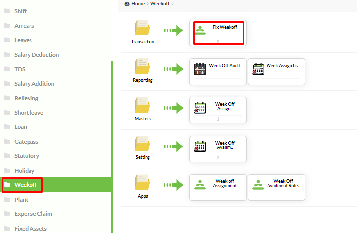Open the Week Off Assign.. masters tile

tap(218, 110)
